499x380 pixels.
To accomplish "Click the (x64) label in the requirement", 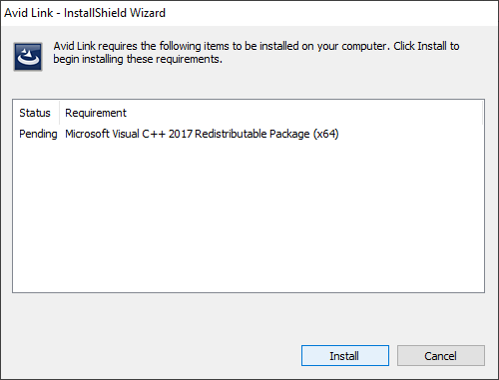I will (x=326, y=134).
